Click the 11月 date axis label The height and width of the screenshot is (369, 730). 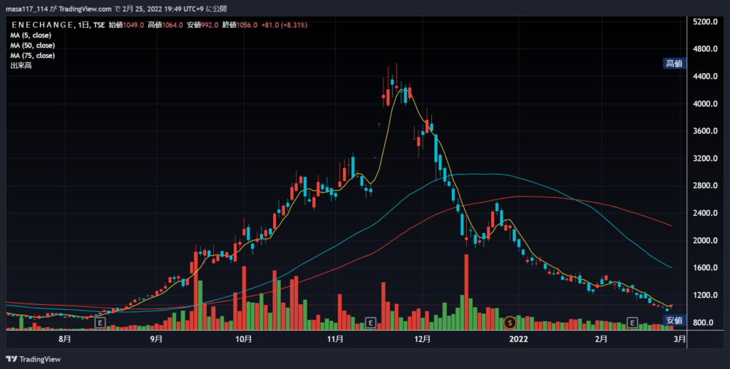pos(335,339)
